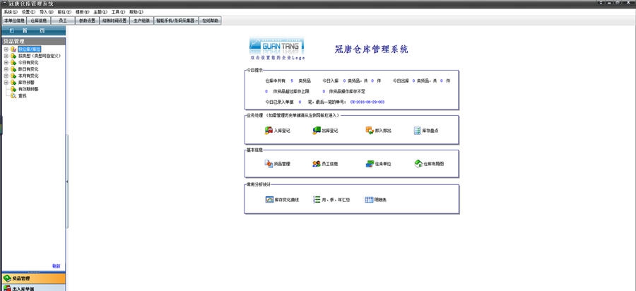
Task: Open the 设置 menu
Action: 28,12
